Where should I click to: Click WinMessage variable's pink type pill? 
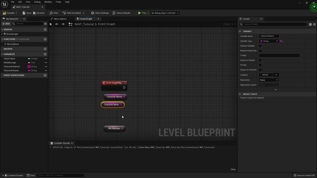tap(29, 63)
